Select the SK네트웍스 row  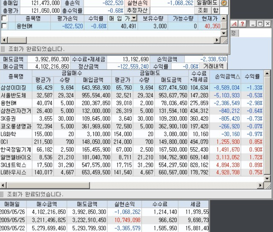131,165
